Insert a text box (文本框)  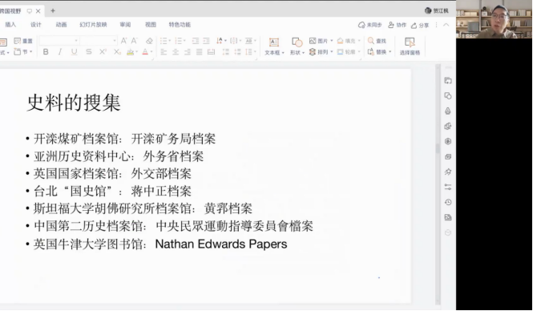tap(274, 46)
